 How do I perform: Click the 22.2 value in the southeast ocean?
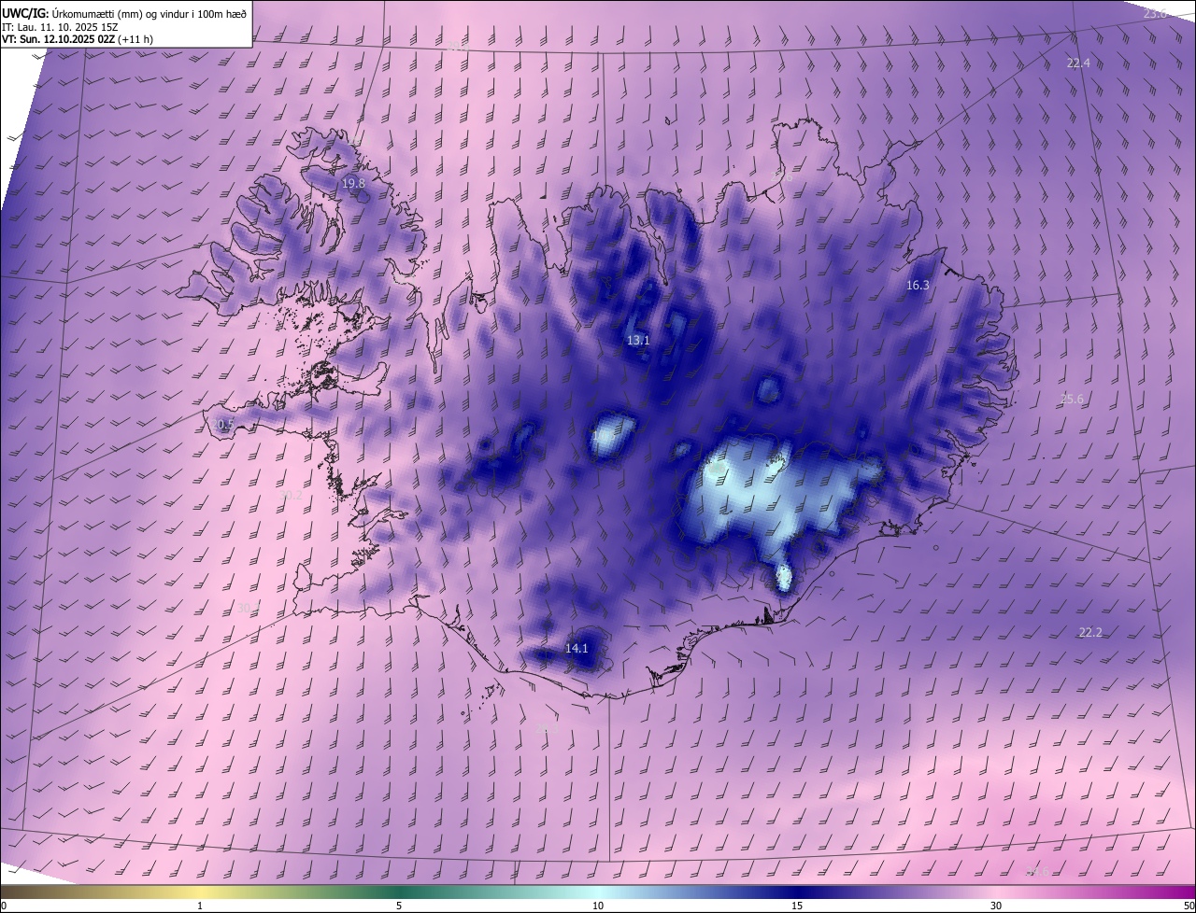click(1090, 632)
